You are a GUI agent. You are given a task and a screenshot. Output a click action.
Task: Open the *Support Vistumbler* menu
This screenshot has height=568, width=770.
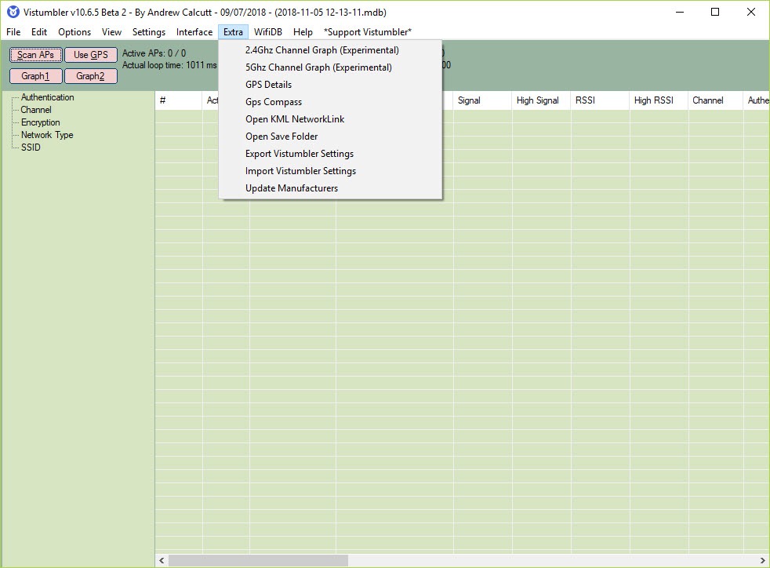point(367,32)
